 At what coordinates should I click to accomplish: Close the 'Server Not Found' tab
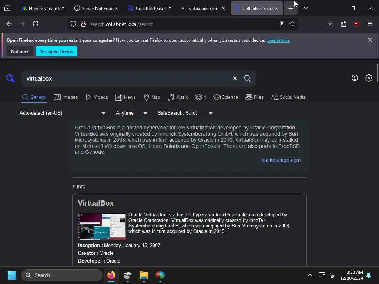tap(117, 8)
